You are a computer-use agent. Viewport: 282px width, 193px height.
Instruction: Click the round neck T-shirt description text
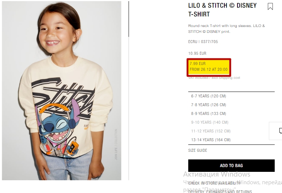coord(227,28)
